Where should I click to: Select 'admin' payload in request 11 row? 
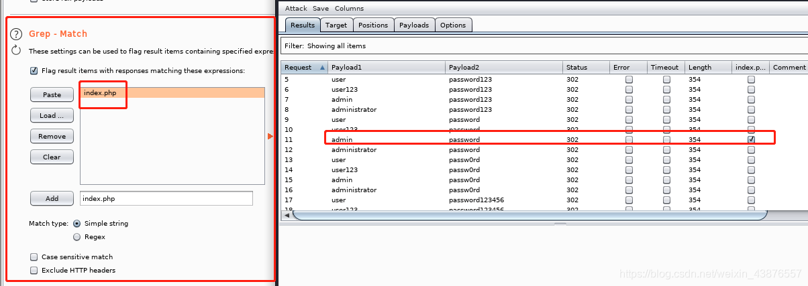point(342,139)
